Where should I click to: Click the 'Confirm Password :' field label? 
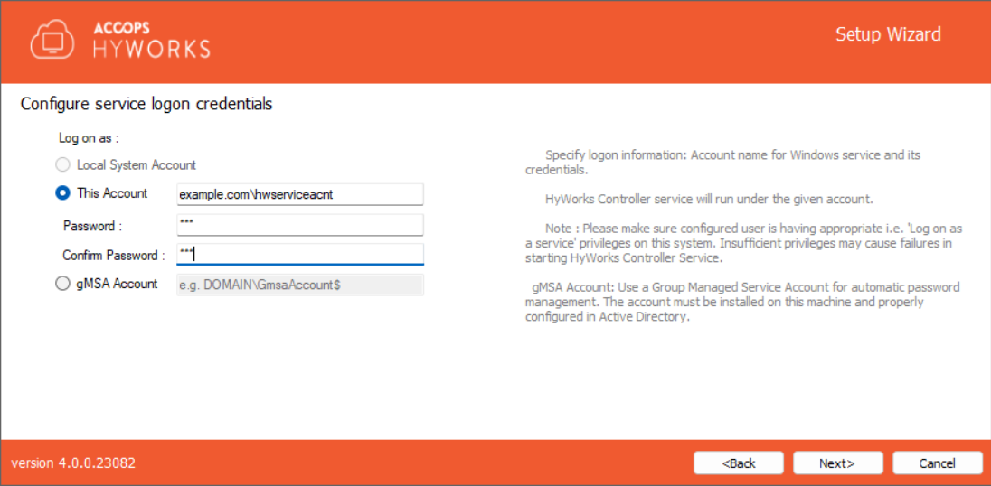(x=113, y=256)
